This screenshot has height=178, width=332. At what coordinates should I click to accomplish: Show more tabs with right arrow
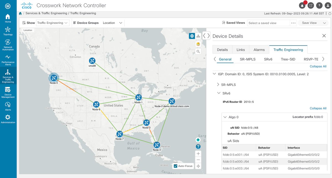(323, 59)
